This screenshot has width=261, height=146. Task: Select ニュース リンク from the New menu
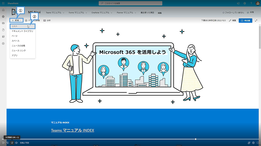22,51
